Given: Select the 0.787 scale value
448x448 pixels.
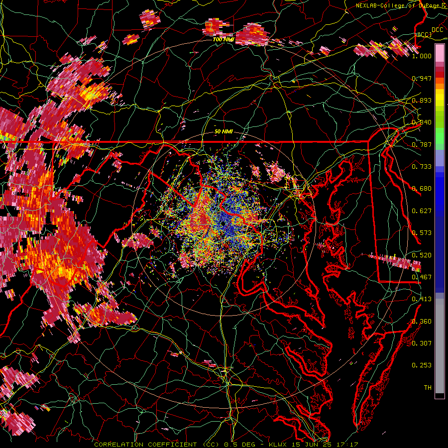Looking at the screenshot, I should [422, 144].
